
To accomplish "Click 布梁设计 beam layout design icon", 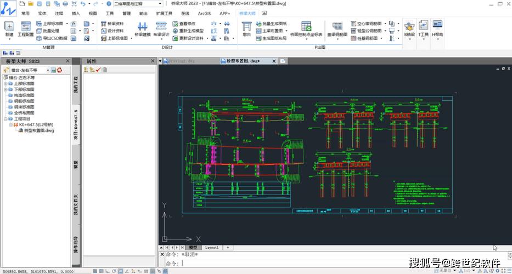I will click(161, 28).
